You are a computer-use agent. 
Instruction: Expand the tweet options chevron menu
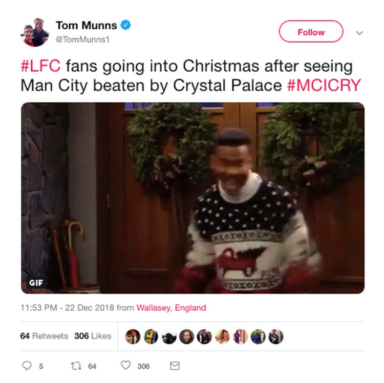(x=359, y=33)
